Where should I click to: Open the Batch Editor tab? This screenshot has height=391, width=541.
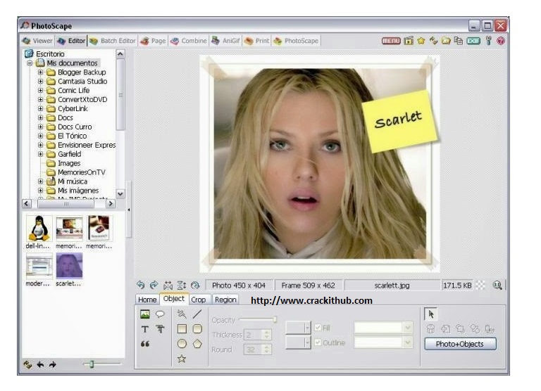(x=113, y=41)
